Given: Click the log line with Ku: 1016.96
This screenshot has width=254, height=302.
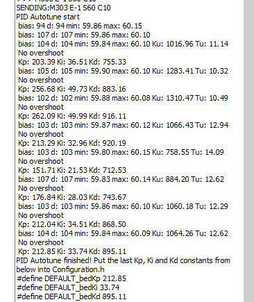Looking at the screenshot, I should 124,44.
